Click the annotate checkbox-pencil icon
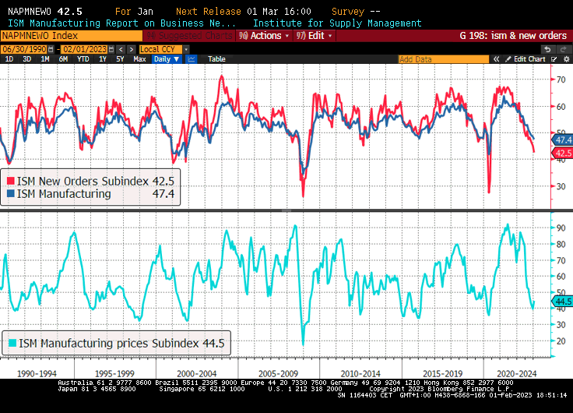Image resolution: width=573 pixels, height=413 pixels. pyautogui.click(x=554, y=59)
